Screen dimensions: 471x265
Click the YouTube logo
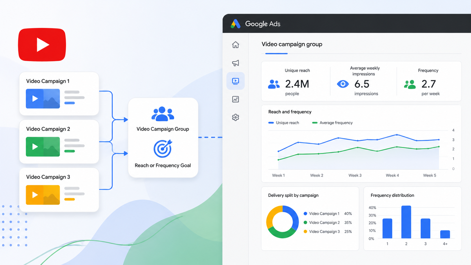tap(42, 44)
